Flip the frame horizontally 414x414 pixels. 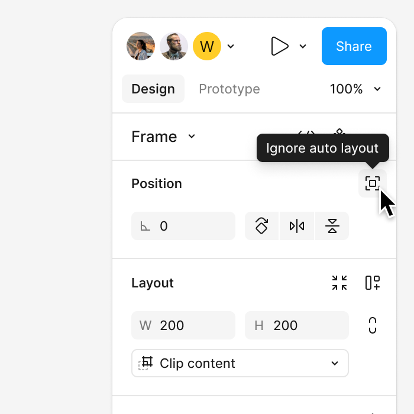pyautogui.click(x=297, y=226)
